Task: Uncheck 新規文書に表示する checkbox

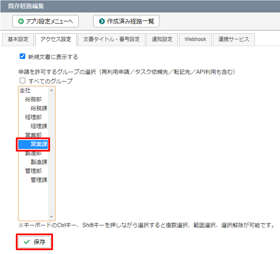Action: [22, 56]
